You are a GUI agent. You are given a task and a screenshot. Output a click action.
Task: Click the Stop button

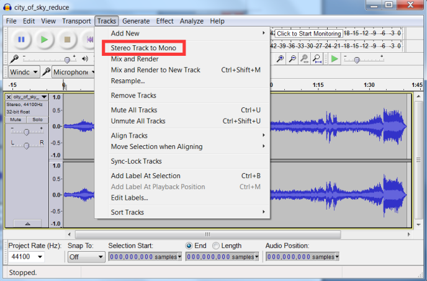67,39
